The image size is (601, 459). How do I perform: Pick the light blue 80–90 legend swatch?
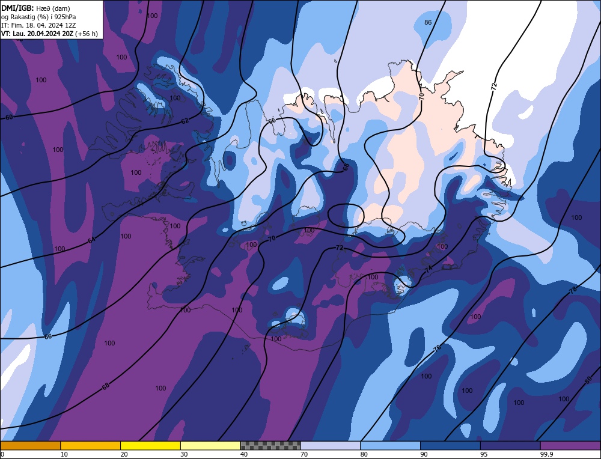[390, 445]
